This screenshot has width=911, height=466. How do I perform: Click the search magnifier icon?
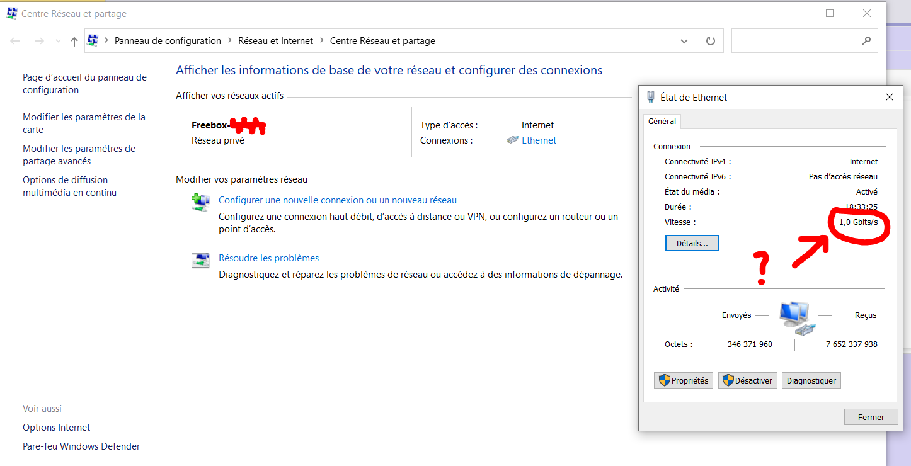866,41
